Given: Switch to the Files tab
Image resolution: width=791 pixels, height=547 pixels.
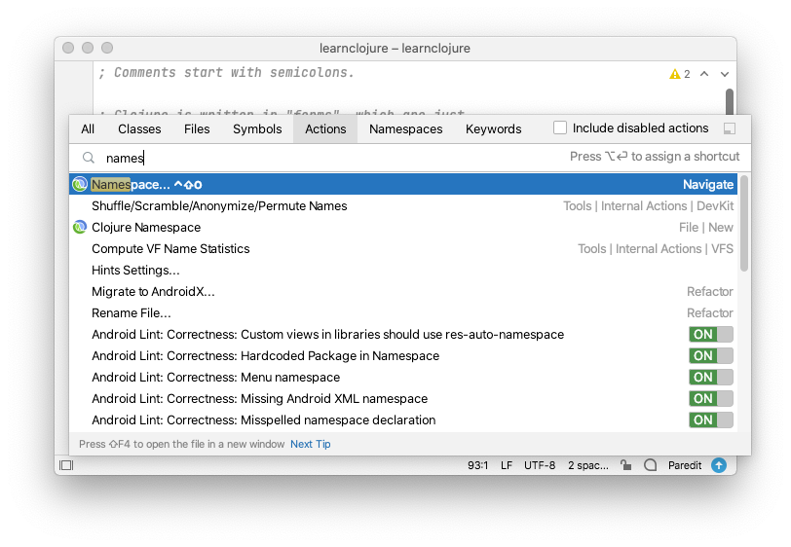Looking at the screenshot, I should (x=197, y=129).
